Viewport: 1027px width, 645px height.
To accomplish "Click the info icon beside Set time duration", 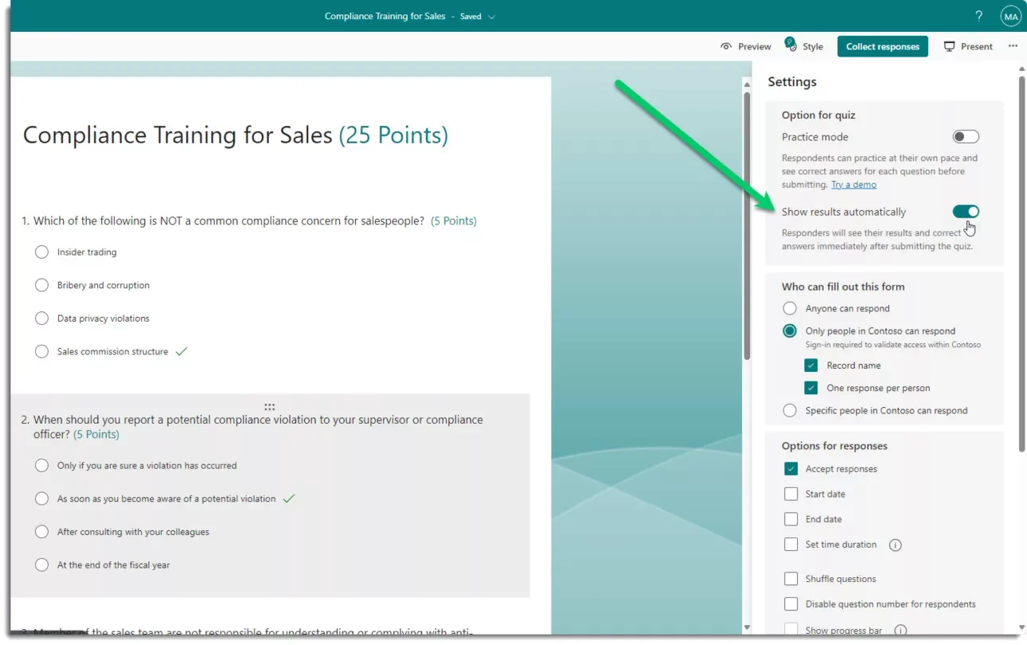I will [895, 545].
